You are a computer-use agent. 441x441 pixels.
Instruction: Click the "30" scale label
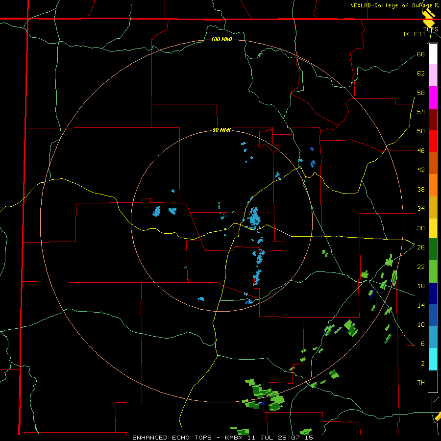coord(421,228)
